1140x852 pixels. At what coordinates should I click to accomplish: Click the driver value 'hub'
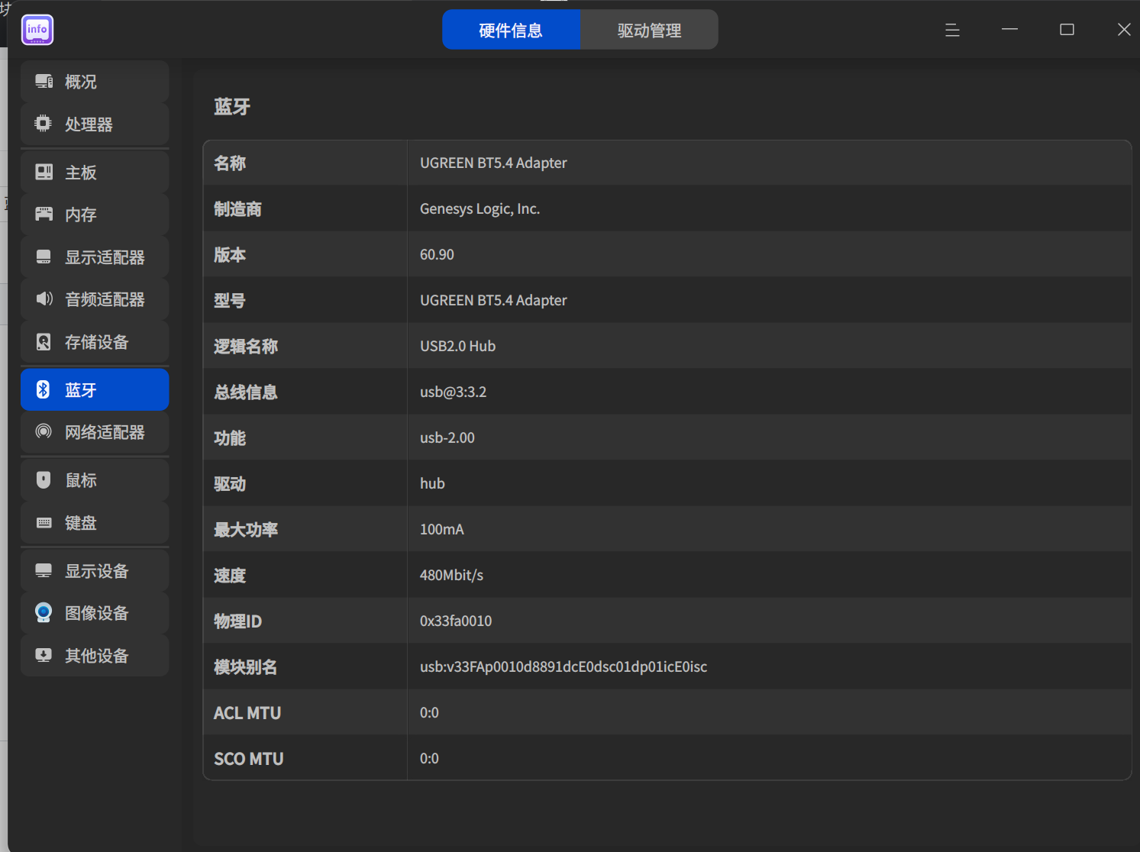point(432,483)
